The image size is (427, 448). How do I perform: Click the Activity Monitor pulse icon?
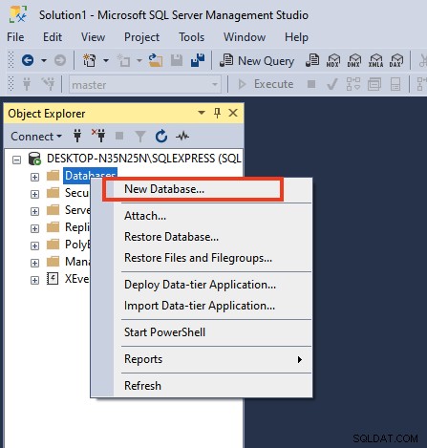(182, 137)
